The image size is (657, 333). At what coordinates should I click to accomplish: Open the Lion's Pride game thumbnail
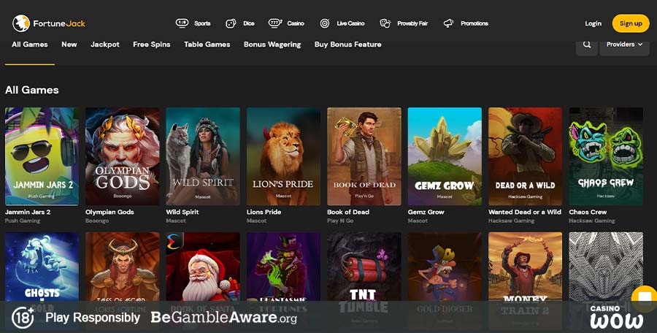(x=284, y=156)
